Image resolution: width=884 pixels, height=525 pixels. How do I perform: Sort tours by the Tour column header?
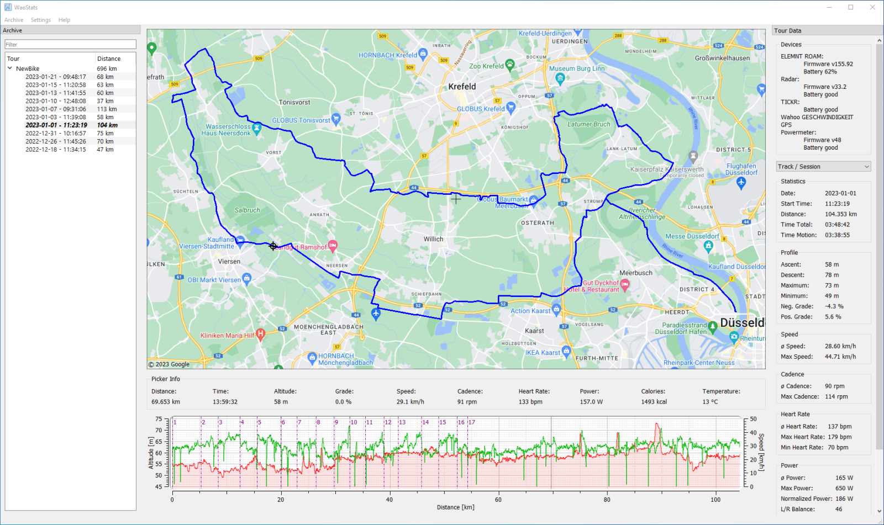[50, 59]
